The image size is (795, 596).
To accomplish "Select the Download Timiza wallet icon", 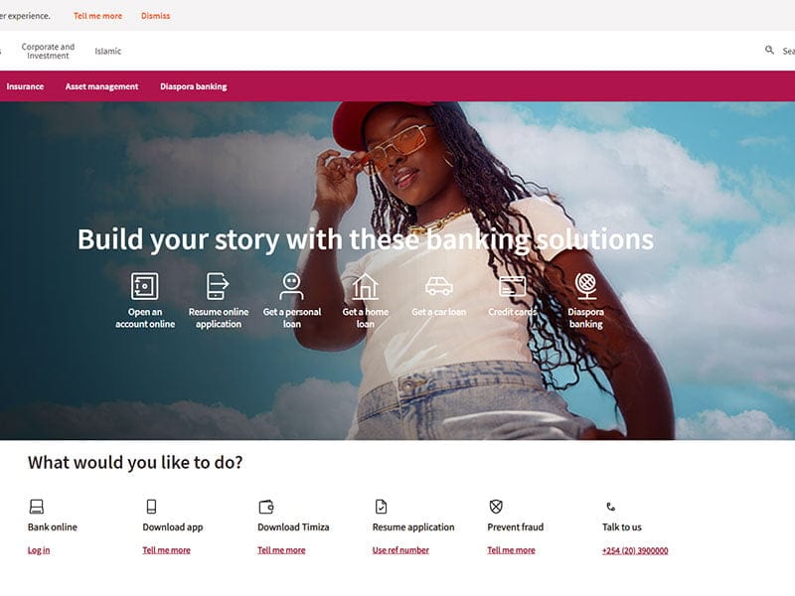I will (x=266, y=507).
